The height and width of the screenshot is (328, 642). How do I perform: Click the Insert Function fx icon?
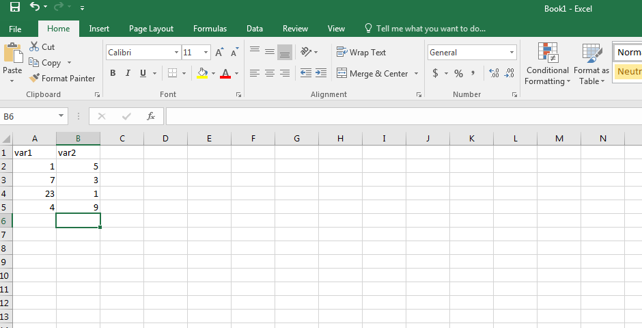click(151, 117)
